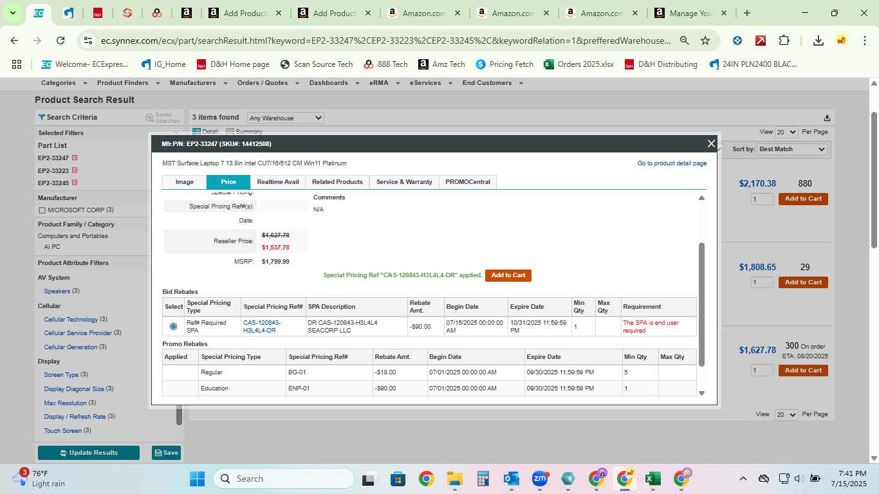
Task: Open the Sort by Best Match dropdown
Action: tap(792, 149)
